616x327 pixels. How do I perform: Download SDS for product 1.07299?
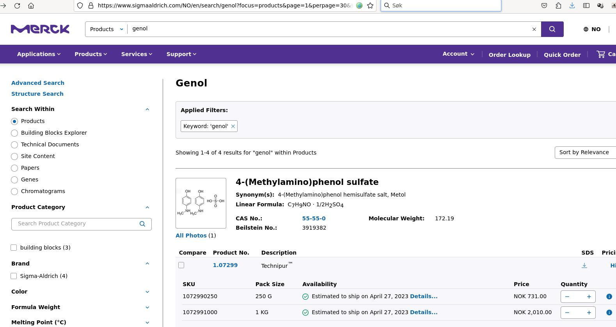point(584,265)
